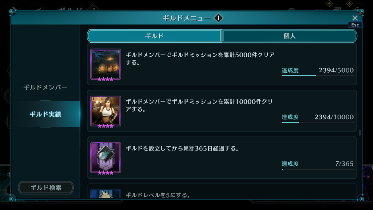The image size is (373, 210).
Task: Click the 2394/10000 progress bar
Action: click(x=317, y=122)
